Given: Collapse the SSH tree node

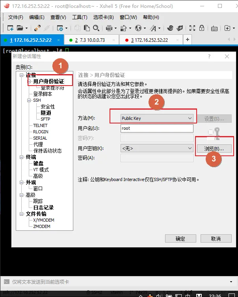Looking at the screenshot, I should [x=29, y=100].
